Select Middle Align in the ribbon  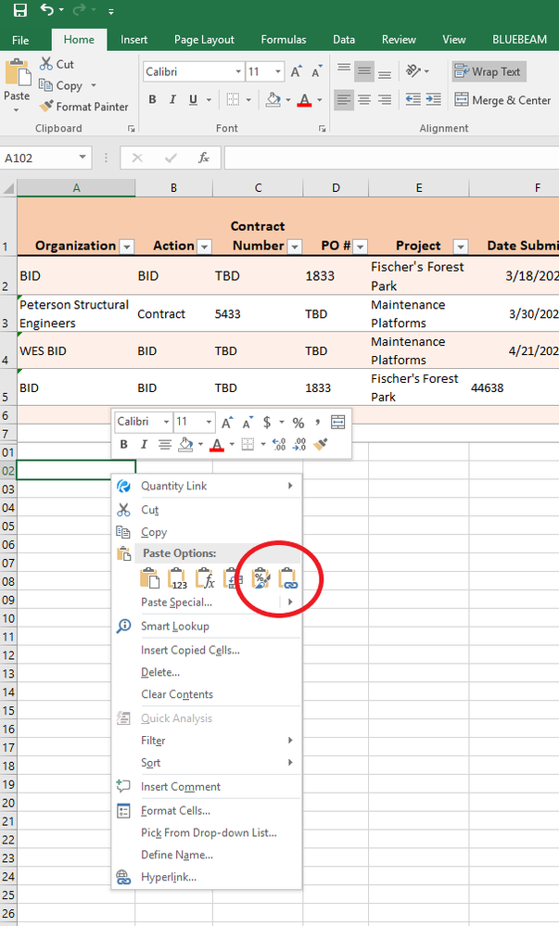click(x=364, y=71)
